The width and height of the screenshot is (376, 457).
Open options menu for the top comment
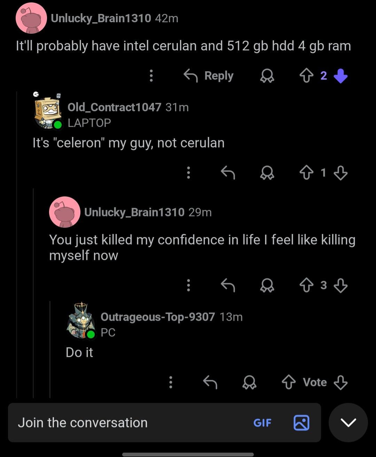[x=151, y=76]
